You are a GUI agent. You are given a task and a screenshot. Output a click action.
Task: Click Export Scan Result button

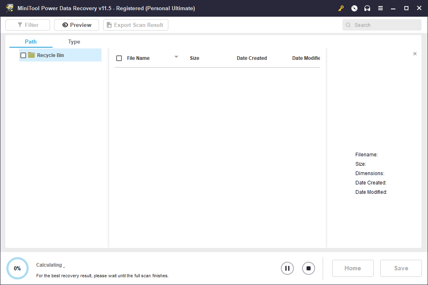pyautogui.click(x=136, y=25)
